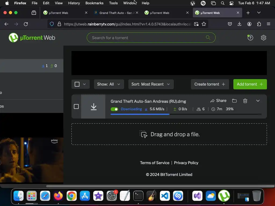Open the extensions puzzle icon
This screenshot has width=275, height=206.
(259, 24)
